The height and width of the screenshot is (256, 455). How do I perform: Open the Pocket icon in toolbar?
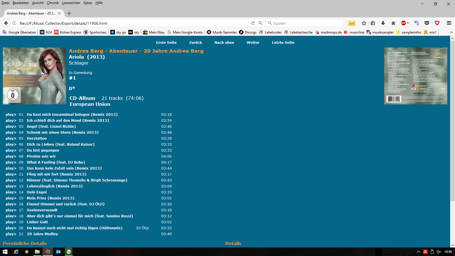tap(427, 23)
